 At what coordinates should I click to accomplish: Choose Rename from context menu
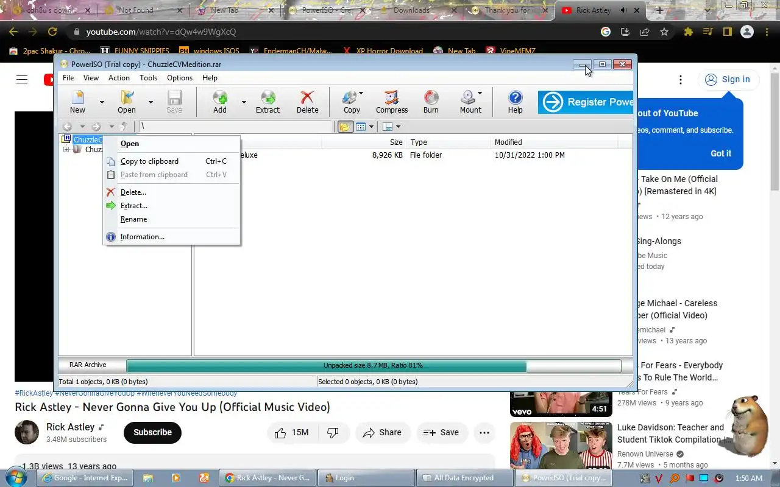(x=171, y=219)
